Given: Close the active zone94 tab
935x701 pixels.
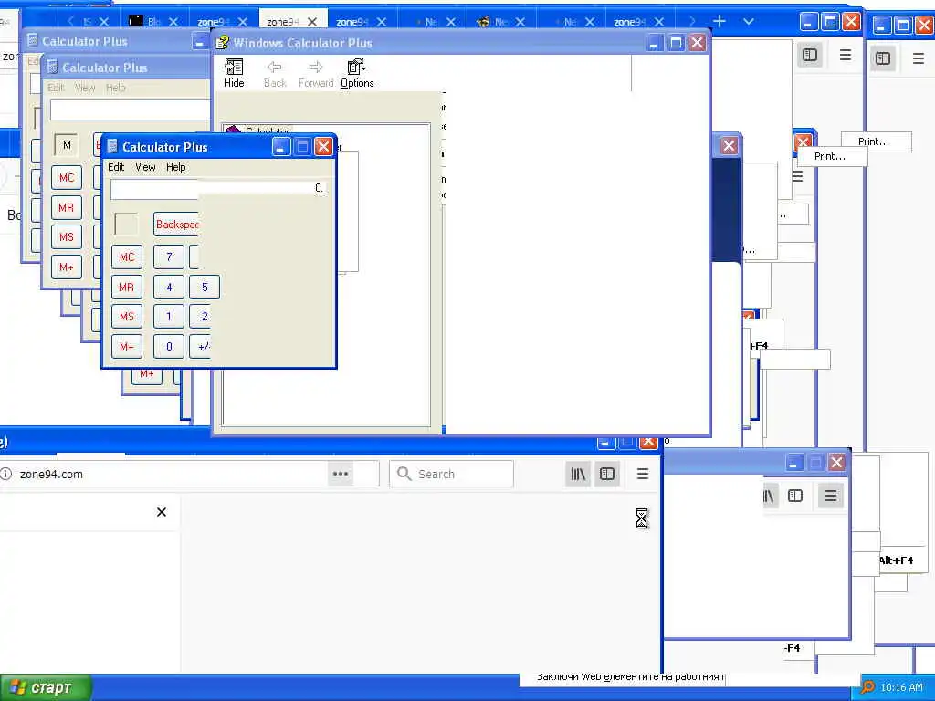Looking at the screenshot, I should click(312, 22).
